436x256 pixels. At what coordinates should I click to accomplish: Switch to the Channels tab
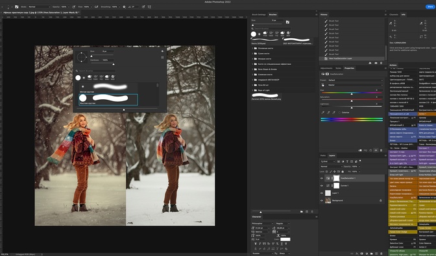pos(394,14)
